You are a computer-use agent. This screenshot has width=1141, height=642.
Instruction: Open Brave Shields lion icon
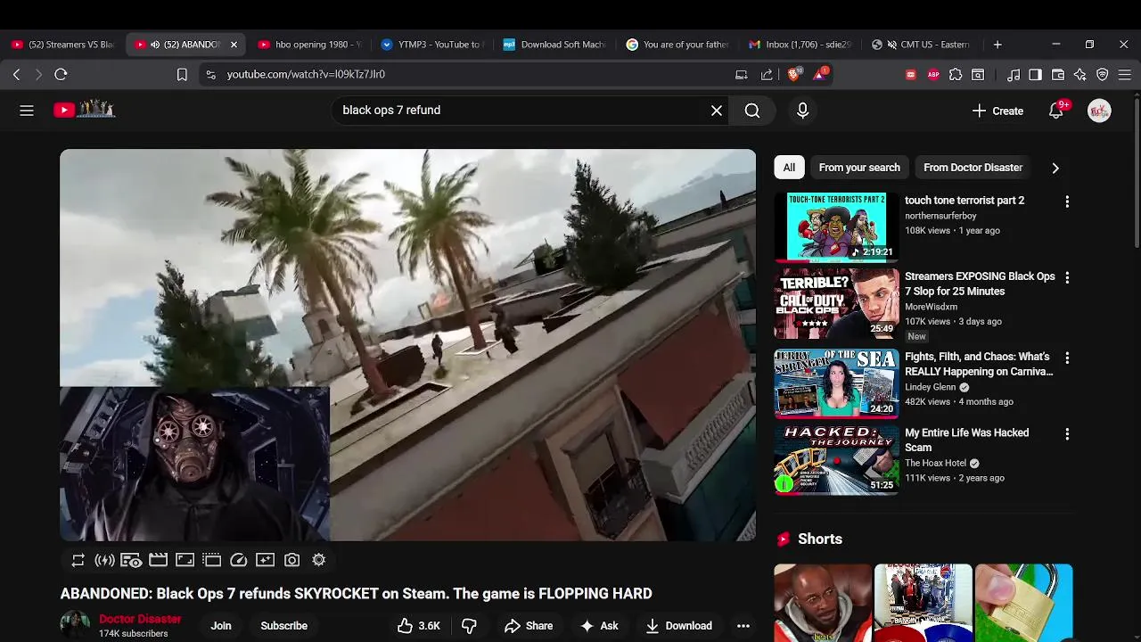click(x=793, y=75)
